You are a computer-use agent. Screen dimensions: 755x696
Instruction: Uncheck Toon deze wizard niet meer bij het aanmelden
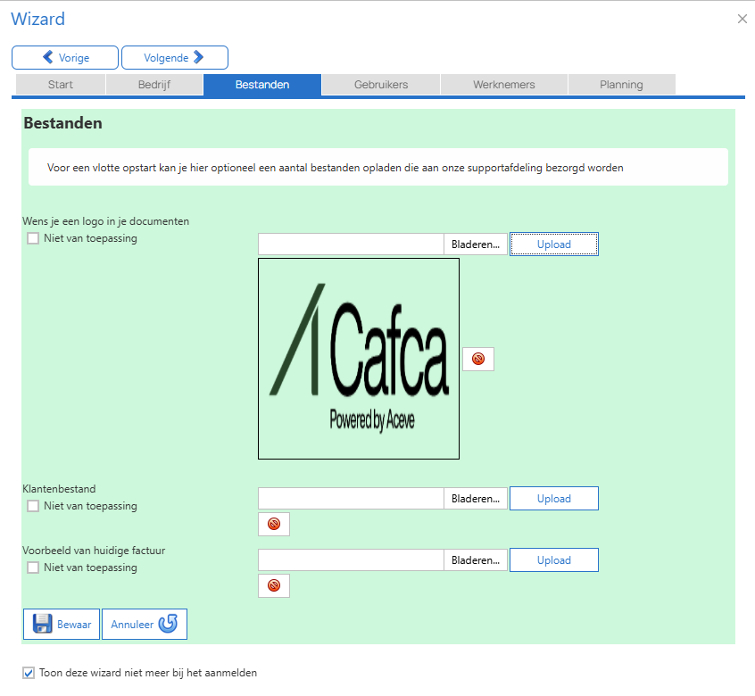coord(29,673)
